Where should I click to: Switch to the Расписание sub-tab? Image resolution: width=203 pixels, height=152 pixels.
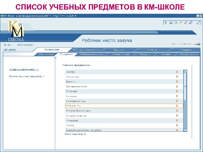tap(46, 54)
